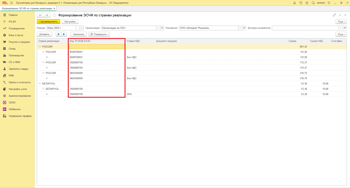The width and height of the screenshot is (350, 188).
Task: Move row down with blue arrow
Action: coord(64,34)
